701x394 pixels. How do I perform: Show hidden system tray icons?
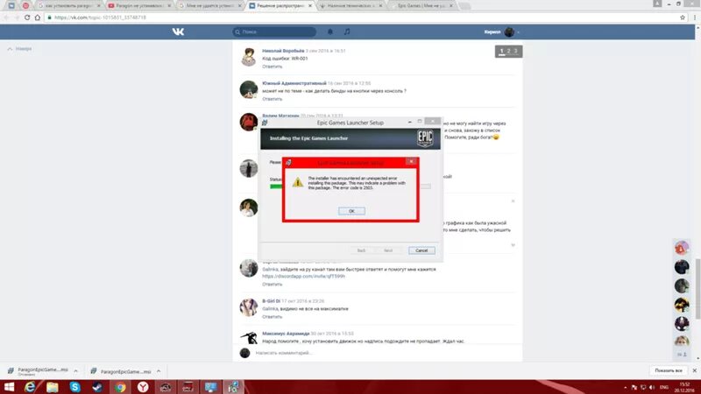click(626, 387)
